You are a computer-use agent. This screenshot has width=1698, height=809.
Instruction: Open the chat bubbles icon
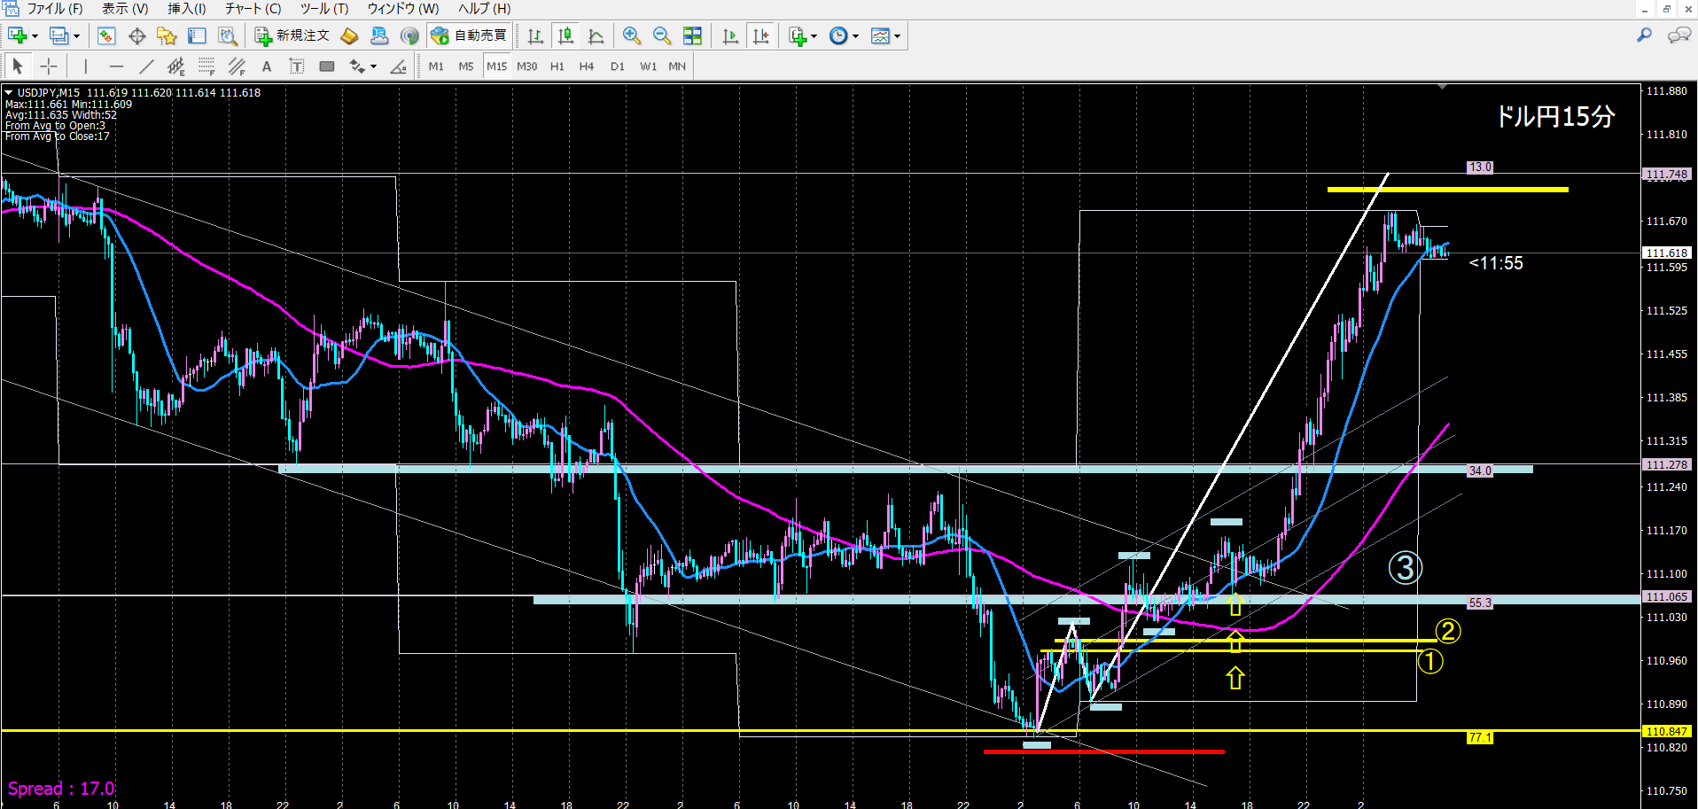click(1679, 35)
